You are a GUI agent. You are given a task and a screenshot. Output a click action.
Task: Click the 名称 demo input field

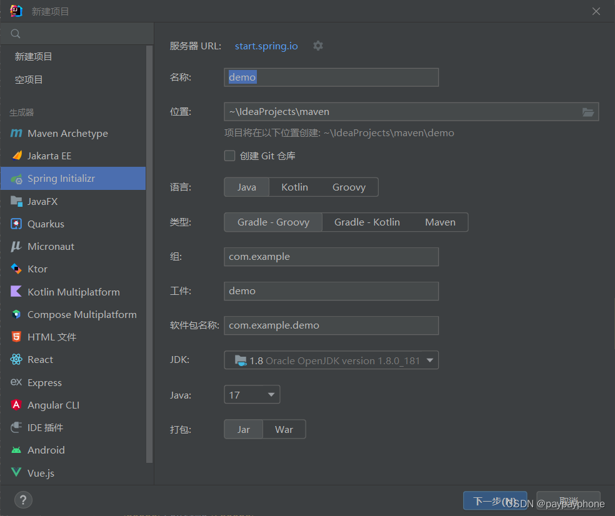[x=331, y=77]
